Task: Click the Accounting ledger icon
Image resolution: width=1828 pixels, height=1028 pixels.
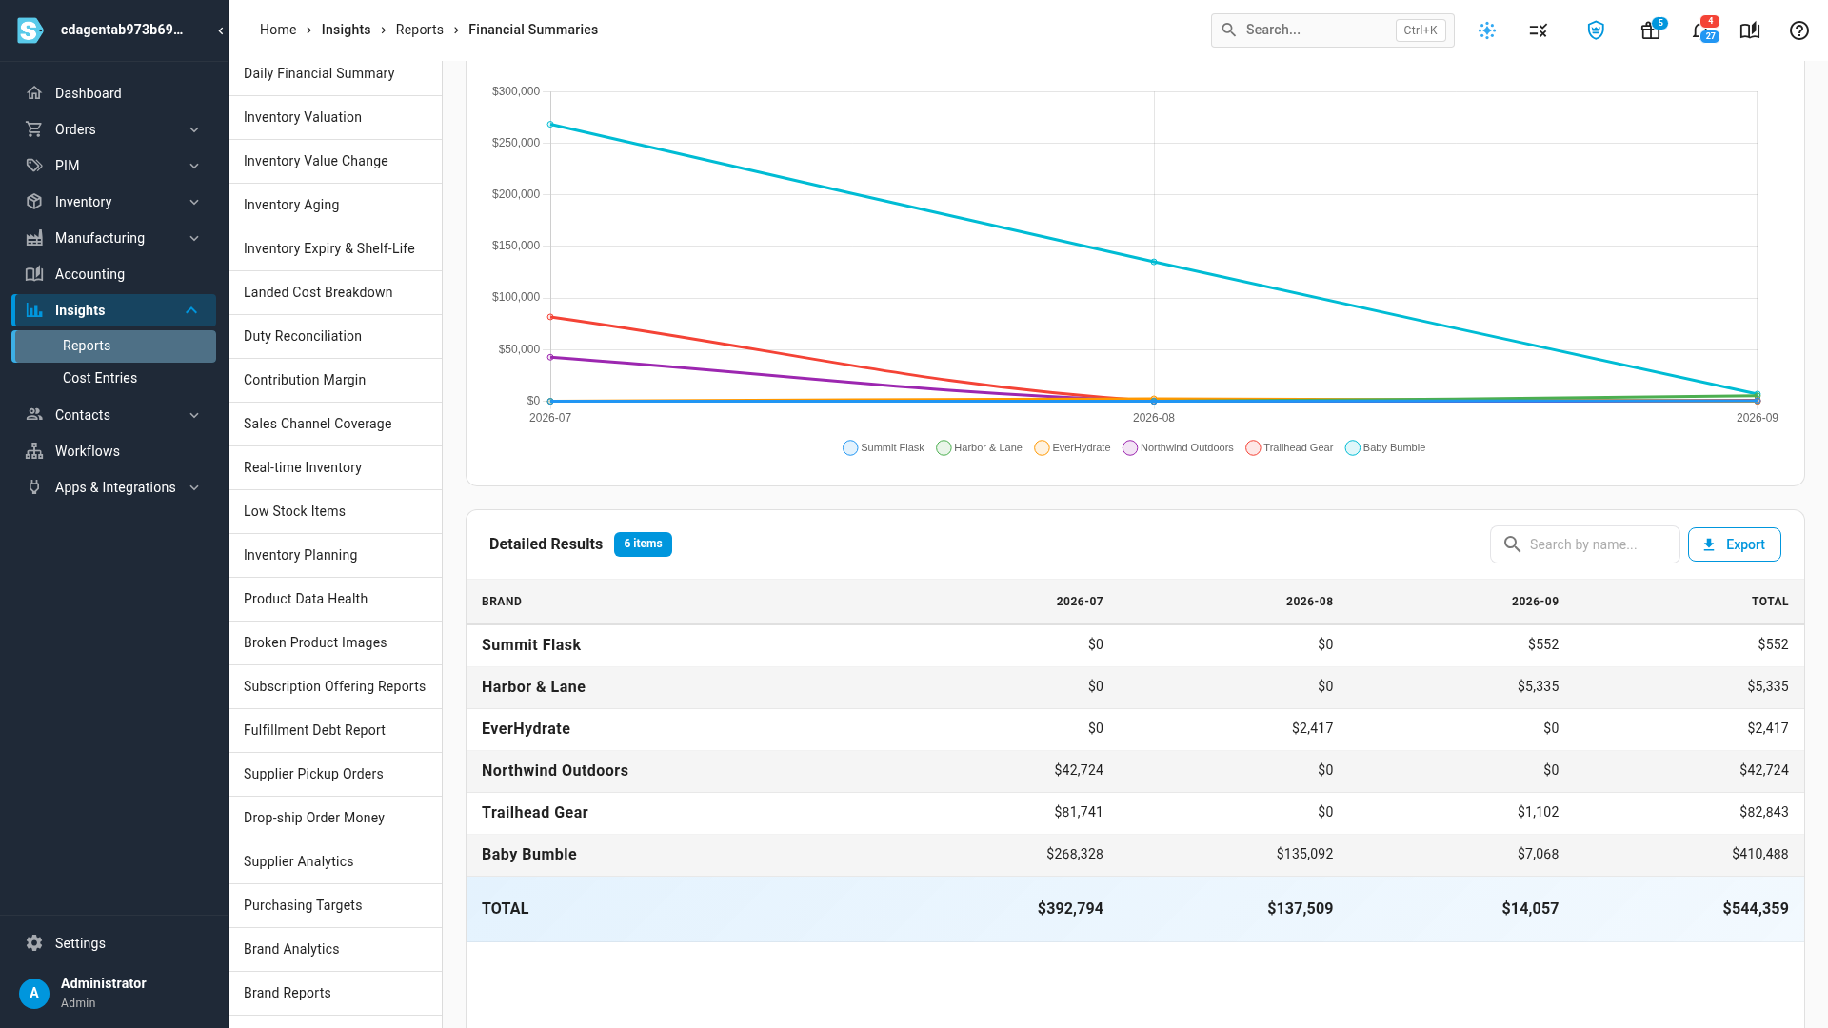Action: [x=34, y=274]
